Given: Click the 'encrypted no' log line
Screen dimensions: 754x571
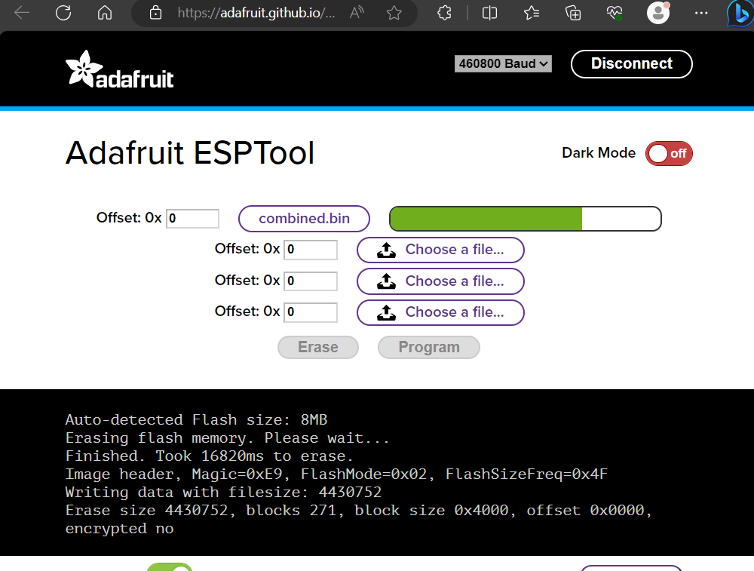Looking at the screenshot, I should [x=119, y=529].
